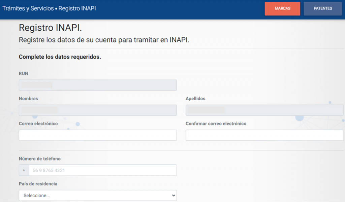Click the Apellidos label text
345x202 pixels.
[195, 99]
